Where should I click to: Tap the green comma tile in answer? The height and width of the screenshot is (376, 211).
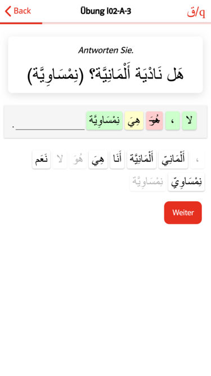coord(173,121)
